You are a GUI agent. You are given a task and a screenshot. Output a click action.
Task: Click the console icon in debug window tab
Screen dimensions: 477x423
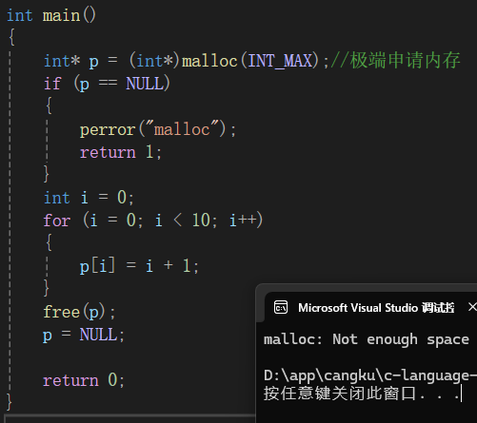[281, 307]
